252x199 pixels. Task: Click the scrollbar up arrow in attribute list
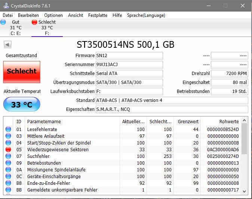pyautogui.click(x=245, y=120)
